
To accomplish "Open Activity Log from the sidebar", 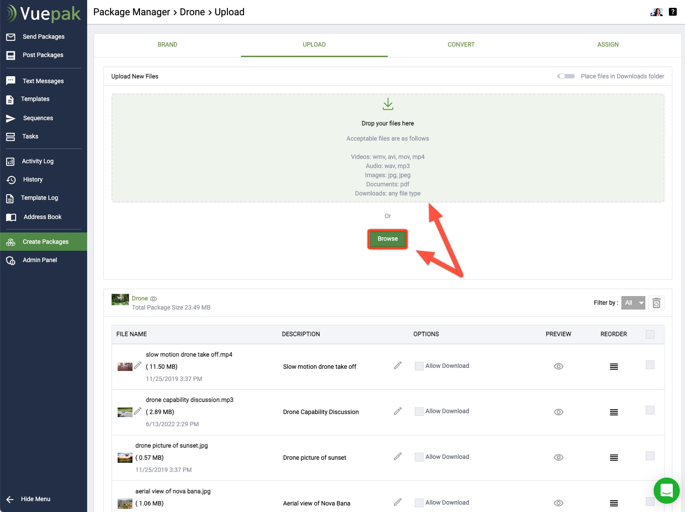I will point(37,161).
